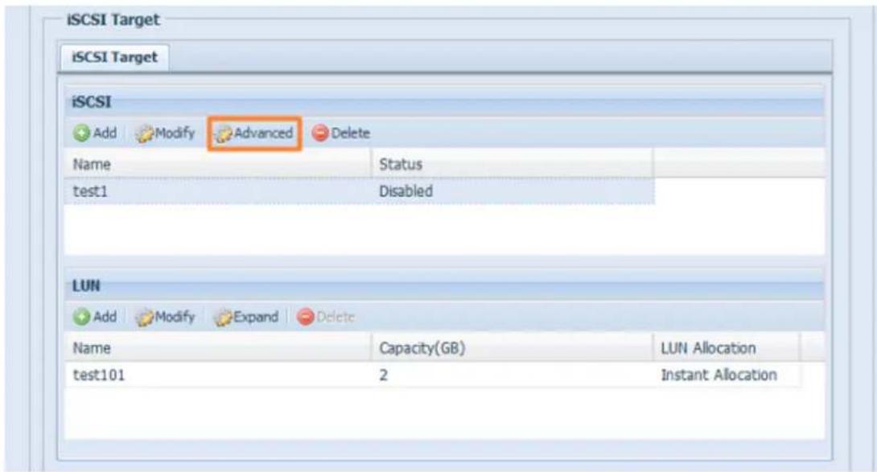Switch to the iSCSI Target tab

113,56
